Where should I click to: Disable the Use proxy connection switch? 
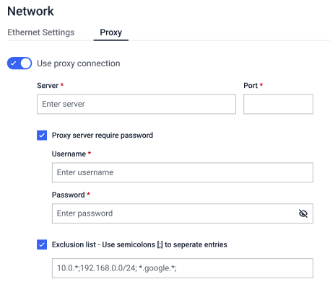[19, 63]
